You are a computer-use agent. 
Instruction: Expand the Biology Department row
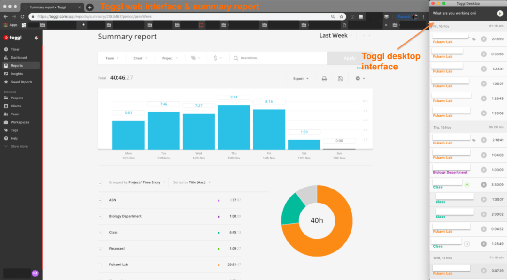coord(100,217)
